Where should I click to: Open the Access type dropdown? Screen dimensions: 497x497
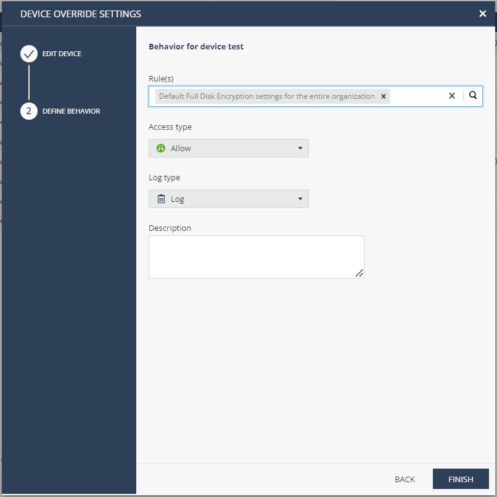coord(229,148)
